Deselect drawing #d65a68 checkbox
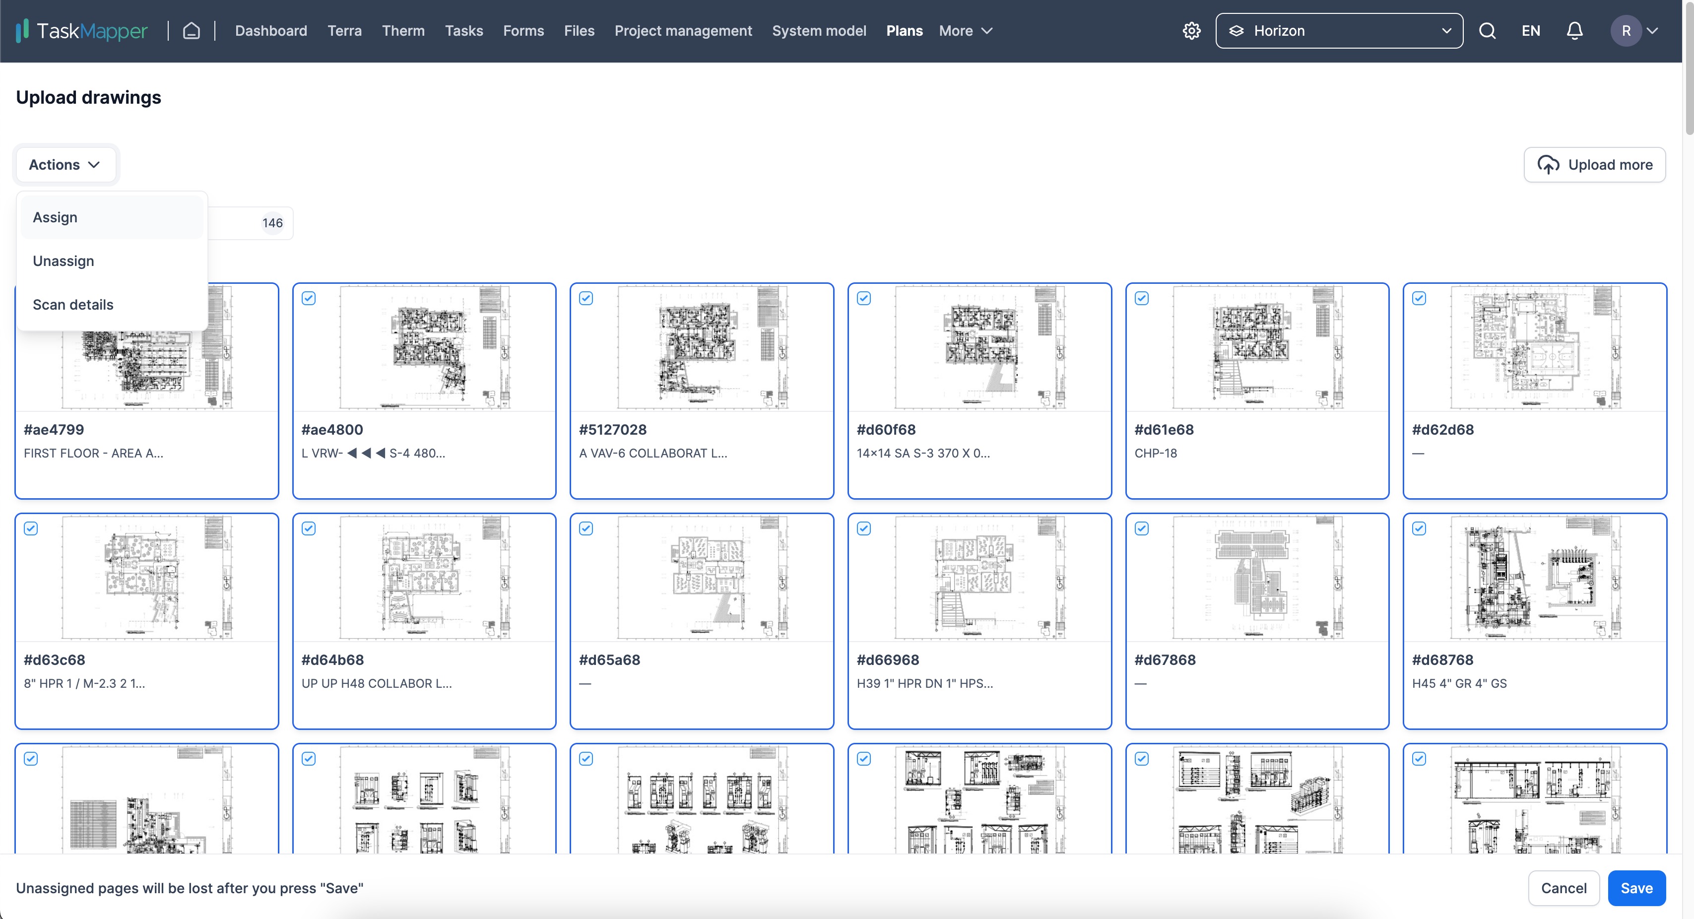 pos(586,528)
